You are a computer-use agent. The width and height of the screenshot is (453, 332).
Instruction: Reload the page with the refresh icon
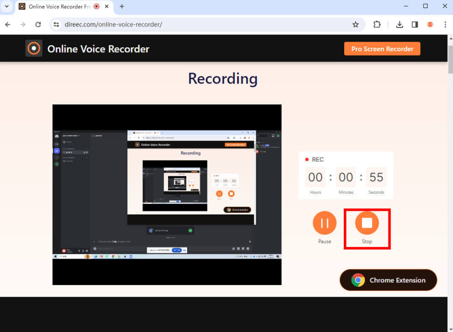point(38,25)
